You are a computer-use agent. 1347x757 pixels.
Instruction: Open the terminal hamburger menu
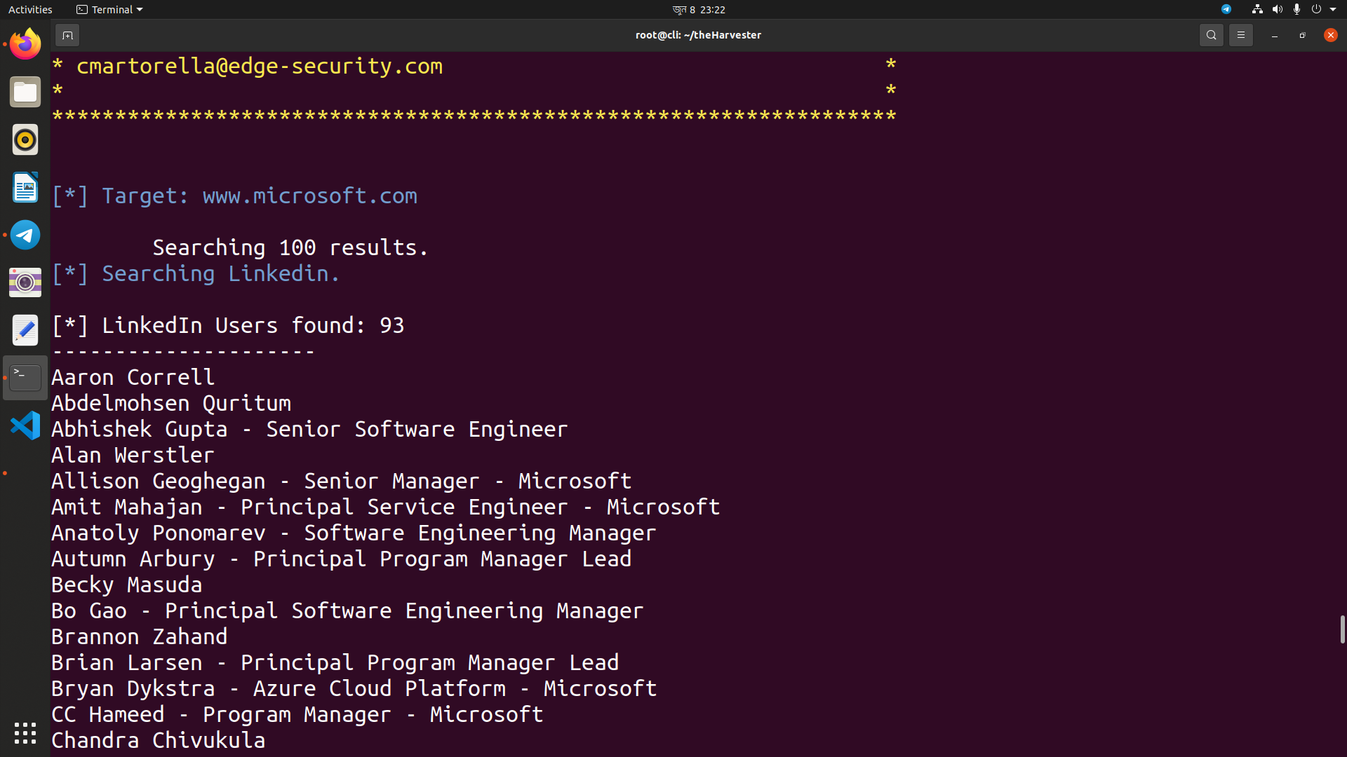(x=1240, y=34)
